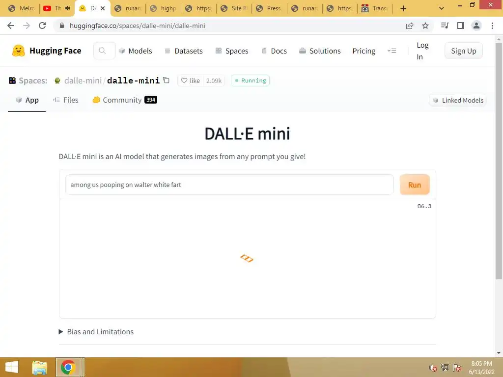Click the prompt text input field

click(x=229, y=185)
